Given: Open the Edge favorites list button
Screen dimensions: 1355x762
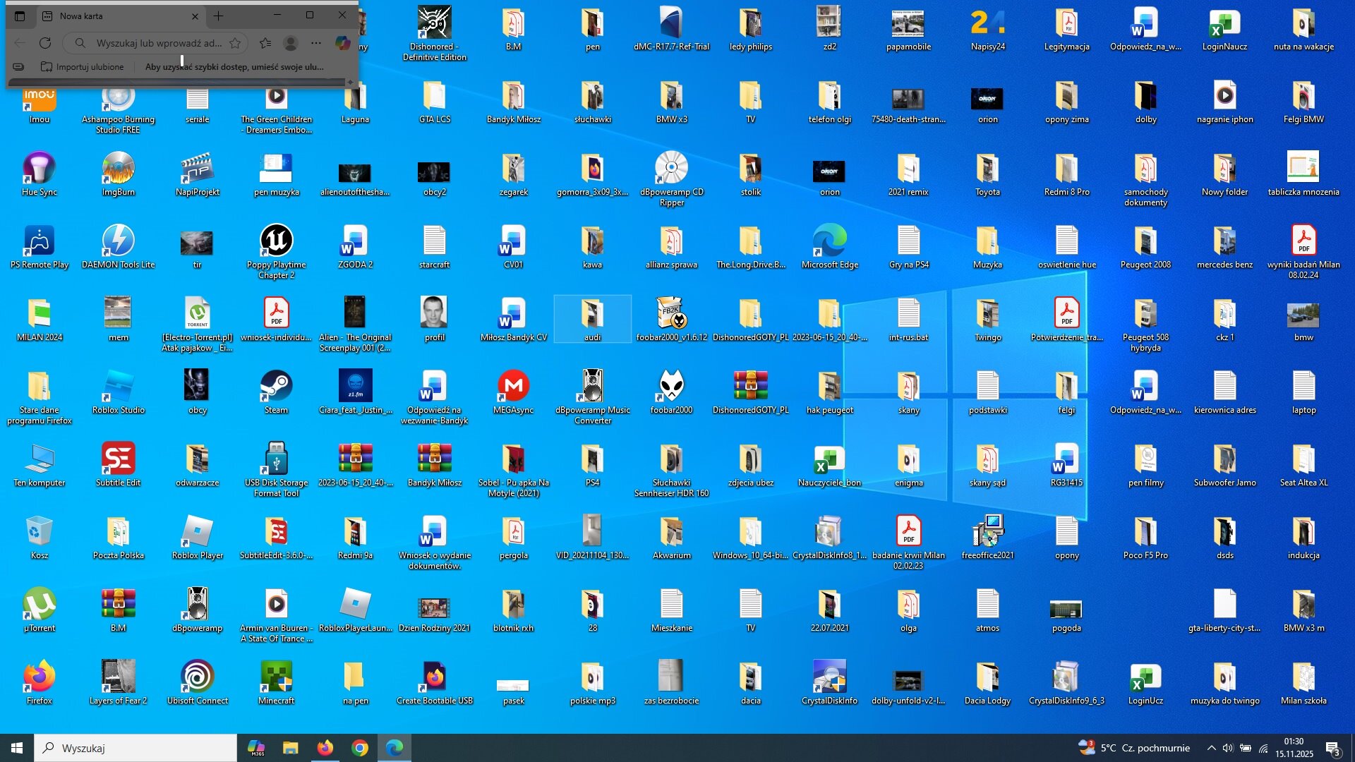Looking at the screenshot, I should (265, 43).
